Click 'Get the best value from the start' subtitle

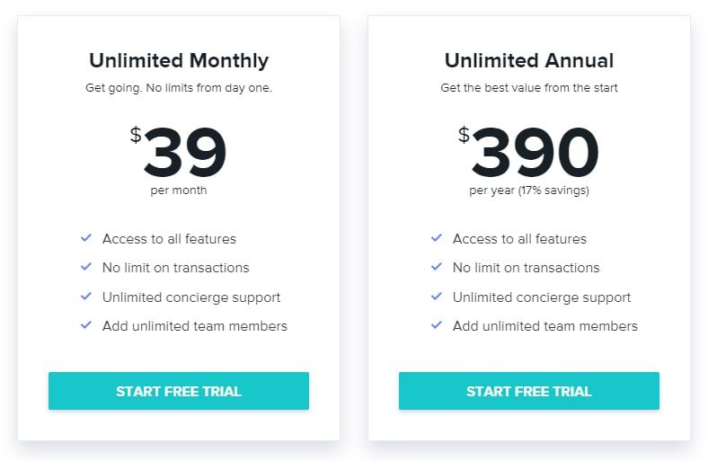point(529,87)
